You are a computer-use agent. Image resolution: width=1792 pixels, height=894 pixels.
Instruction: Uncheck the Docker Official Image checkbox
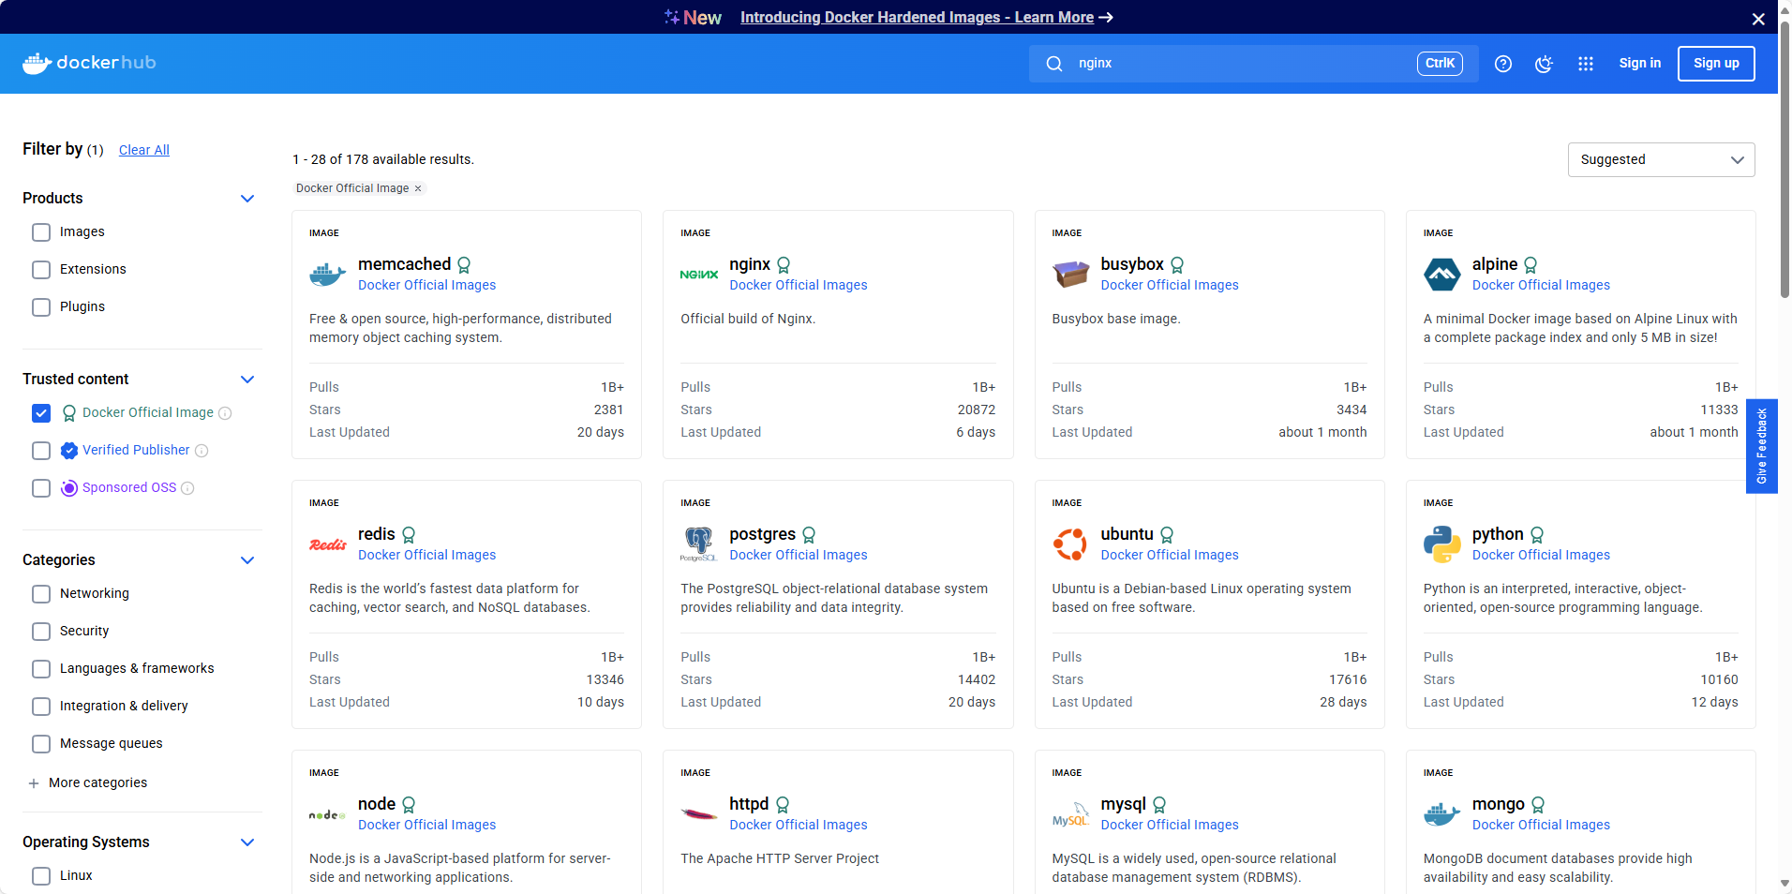point(41,413)
